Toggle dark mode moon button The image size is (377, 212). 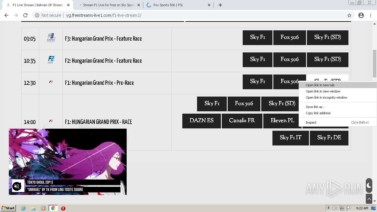[x=369, y=185]
